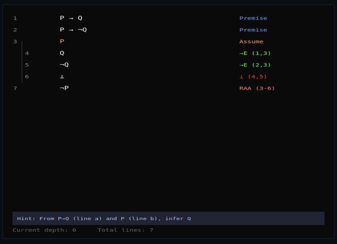Click line number 1 in the proof

(x=15, y=18)
